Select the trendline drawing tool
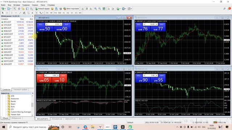The image size is (232, 130). point(20,13)
